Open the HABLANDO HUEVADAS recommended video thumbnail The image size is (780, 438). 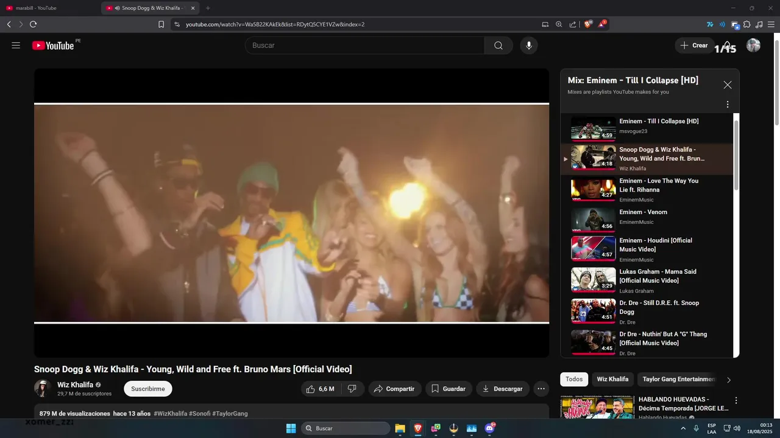click(x=597, y=408)
